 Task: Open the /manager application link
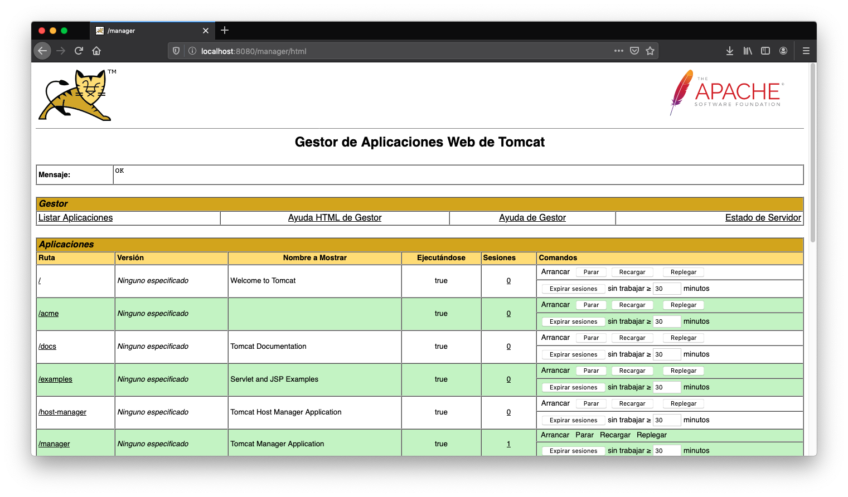(x=54, y=444)
